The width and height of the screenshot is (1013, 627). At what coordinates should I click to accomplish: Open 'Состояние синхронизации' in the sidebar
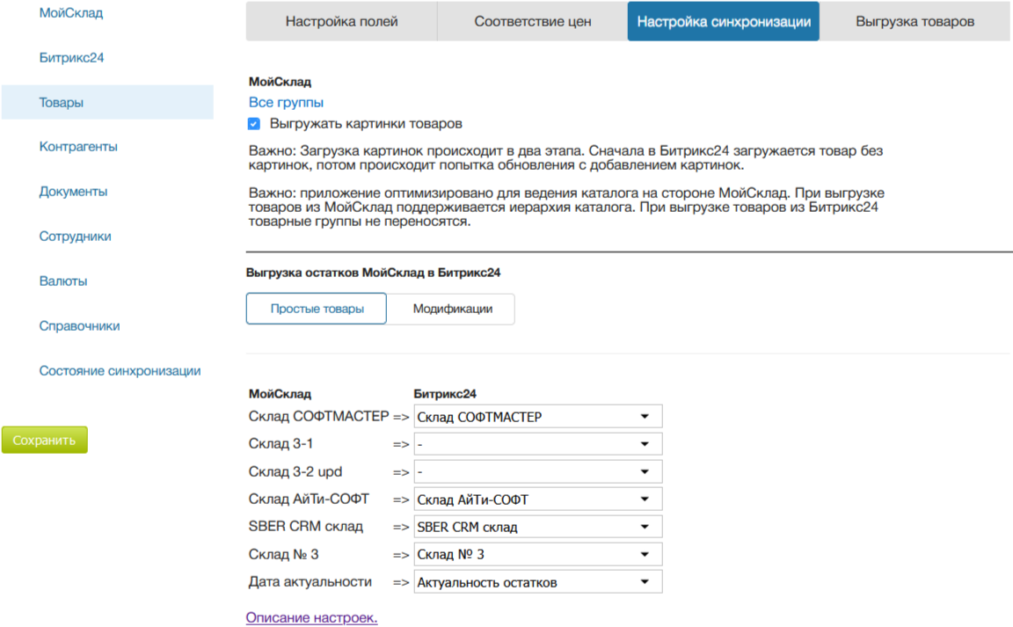click(120, 371)
